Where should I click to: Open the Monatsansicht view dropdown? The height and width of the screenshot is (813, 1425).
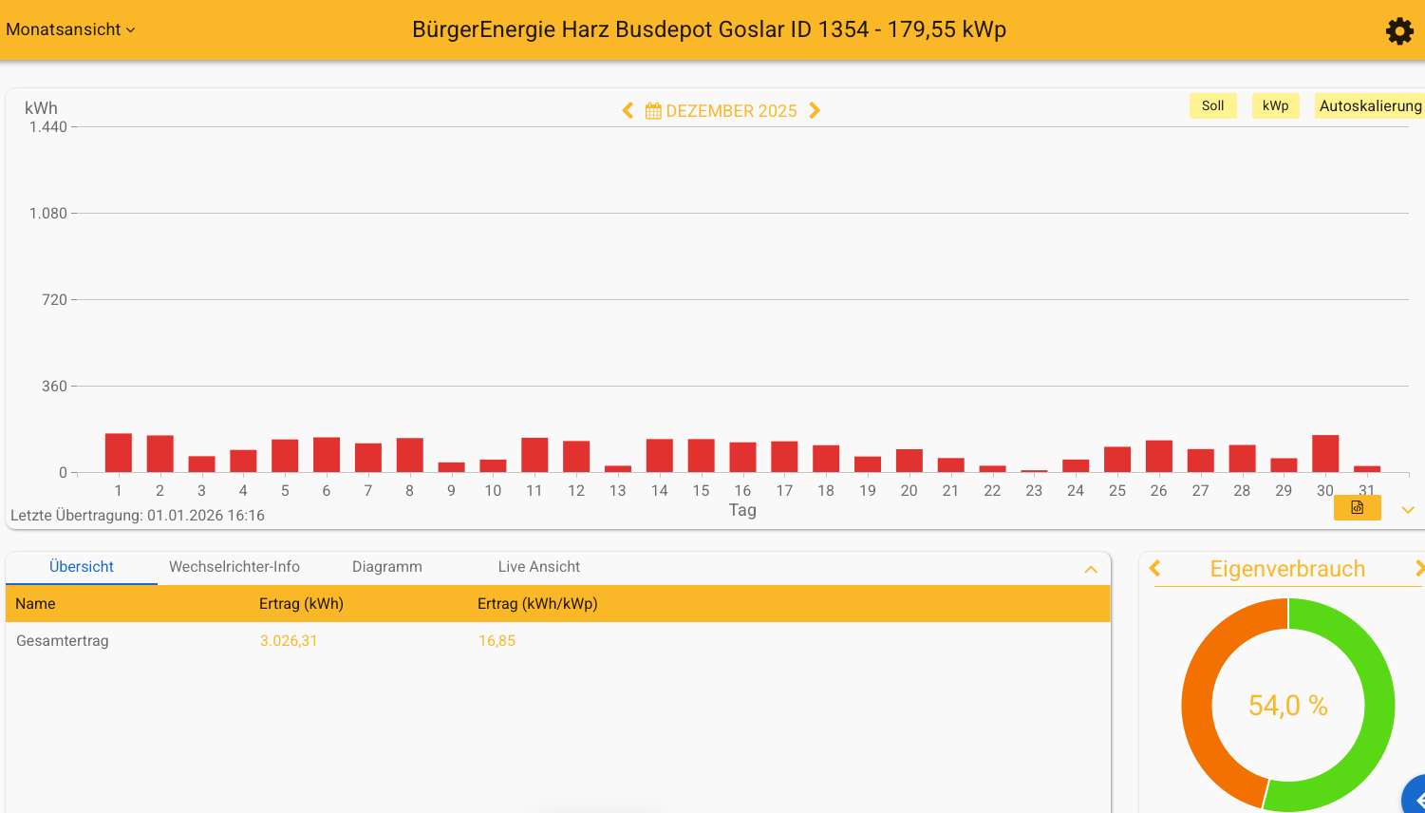[70, 29]
